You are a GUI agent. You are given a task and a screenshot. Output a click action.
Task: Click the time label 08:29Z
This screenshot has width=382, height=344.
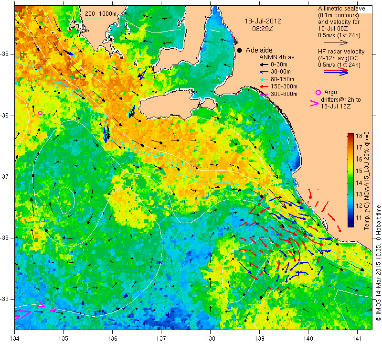click(x=262, y=29)
